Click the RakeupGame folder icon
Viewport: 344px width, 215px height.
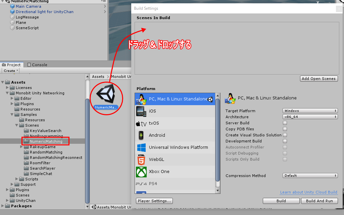[x=26, y=147]
